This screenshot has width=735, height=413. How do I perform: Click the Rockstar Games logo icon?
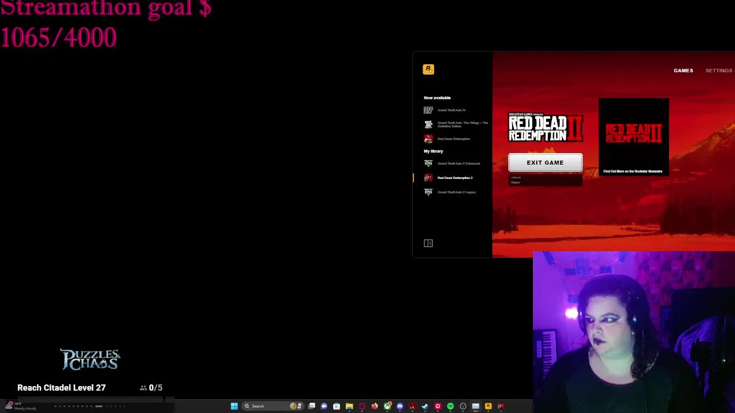click(x=428, y=69)
